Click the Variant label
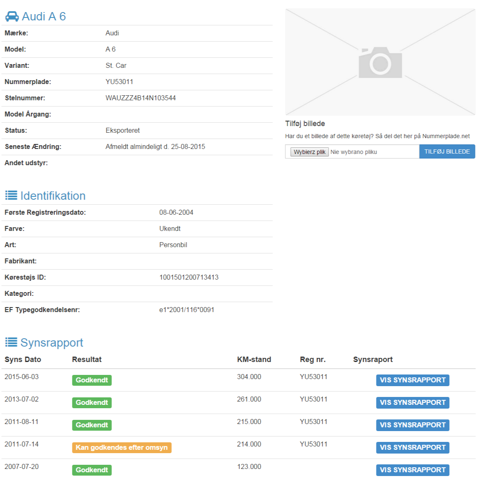This screenshot has width=485, height=491. pos(17,65)
